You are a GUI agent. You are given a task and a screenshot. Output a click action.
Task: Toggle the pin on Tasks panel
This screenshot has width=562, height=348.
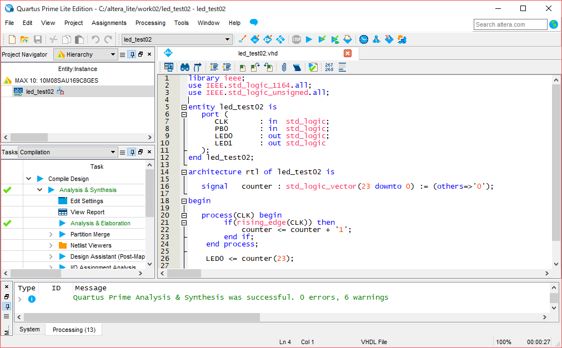[132, 152]
